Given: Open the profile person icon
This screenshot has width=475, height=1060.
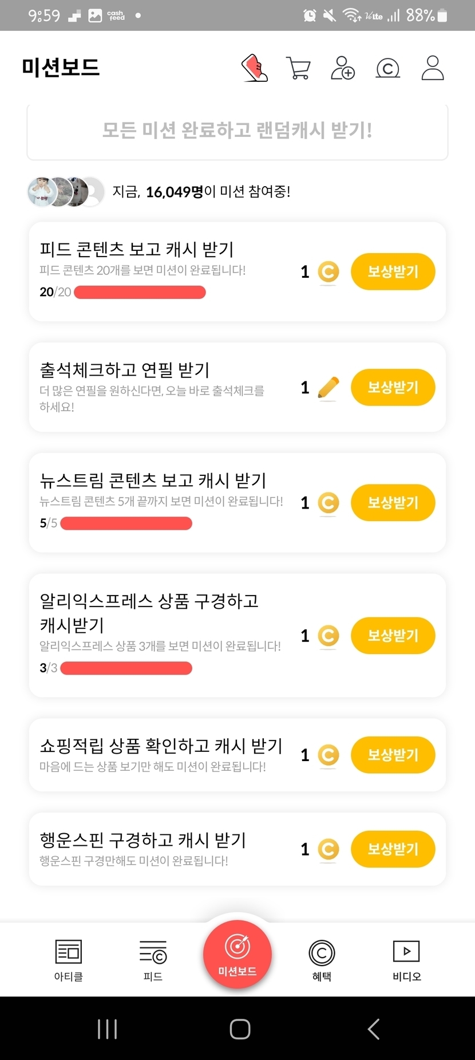Looking at the screenshot, I should pos(433,68).
